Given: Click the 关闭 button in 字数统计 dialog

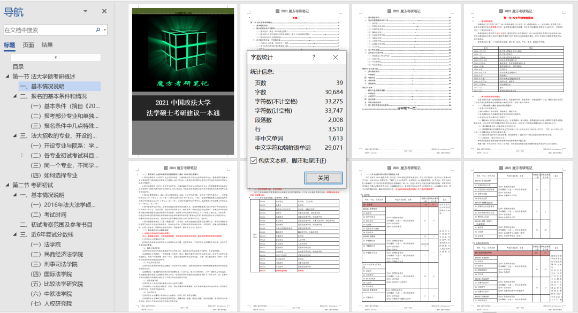Looking at the screenshot, I should click(x=323, y=178).
